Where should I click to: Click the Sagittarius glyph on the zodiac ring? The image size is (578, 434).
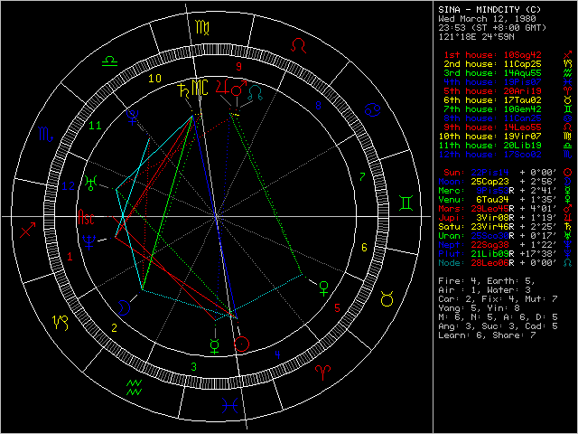[28, 230]
